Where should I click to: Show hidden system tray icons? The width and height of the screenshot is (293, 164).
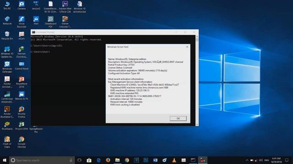[247, 160]
